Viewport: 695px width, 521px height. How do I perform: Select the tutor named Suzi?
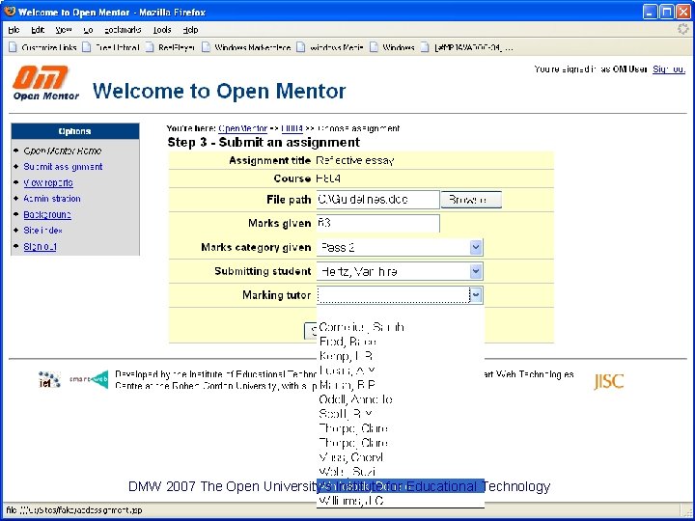pos(401,472)
